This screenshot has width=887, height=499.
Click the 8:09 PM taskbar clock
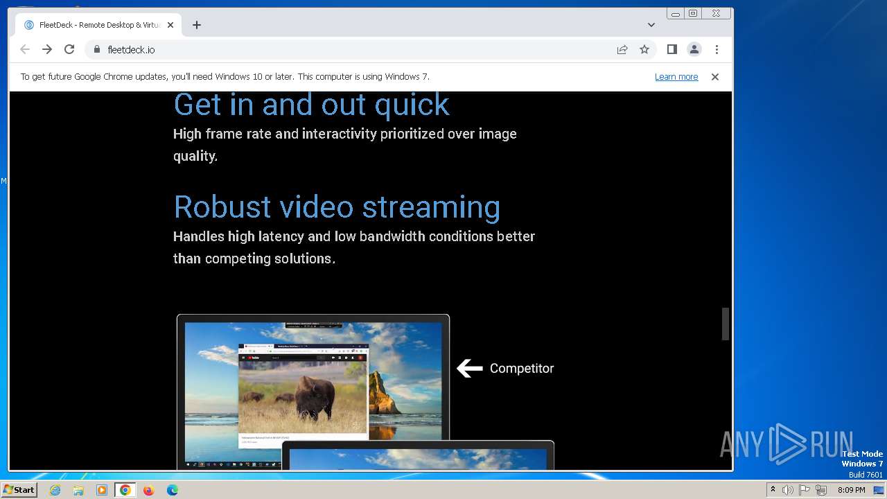pos(851,490)
